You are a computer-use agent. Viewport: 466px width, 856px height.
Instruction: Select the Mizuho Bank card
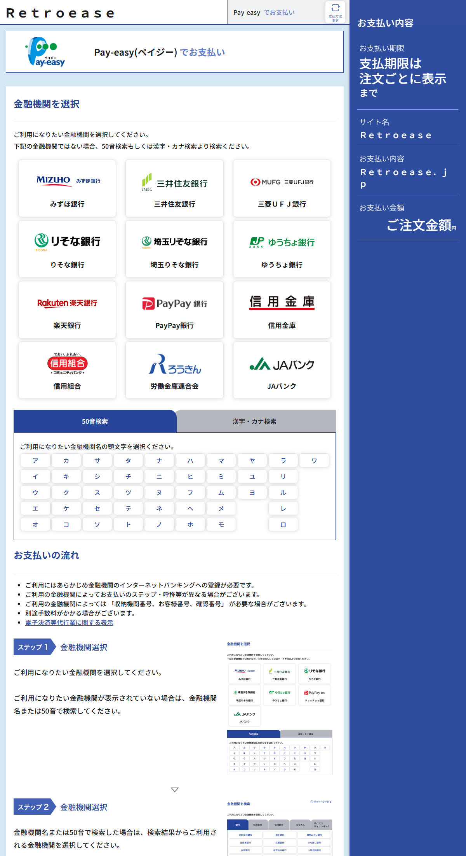pos(67,188)
